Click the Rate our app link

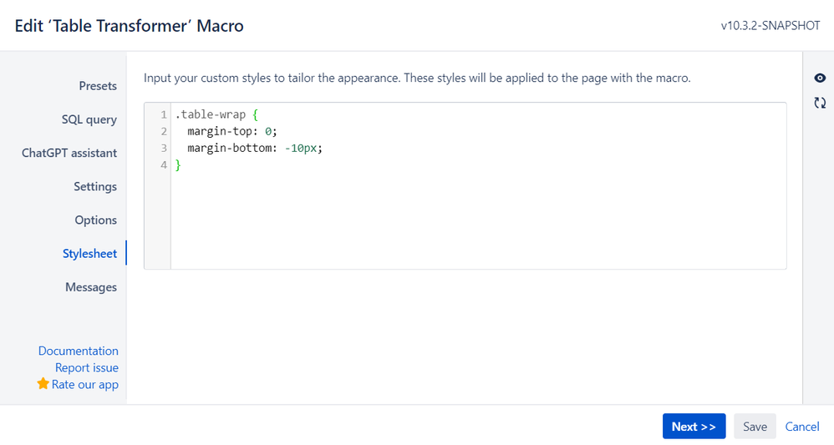85,384
